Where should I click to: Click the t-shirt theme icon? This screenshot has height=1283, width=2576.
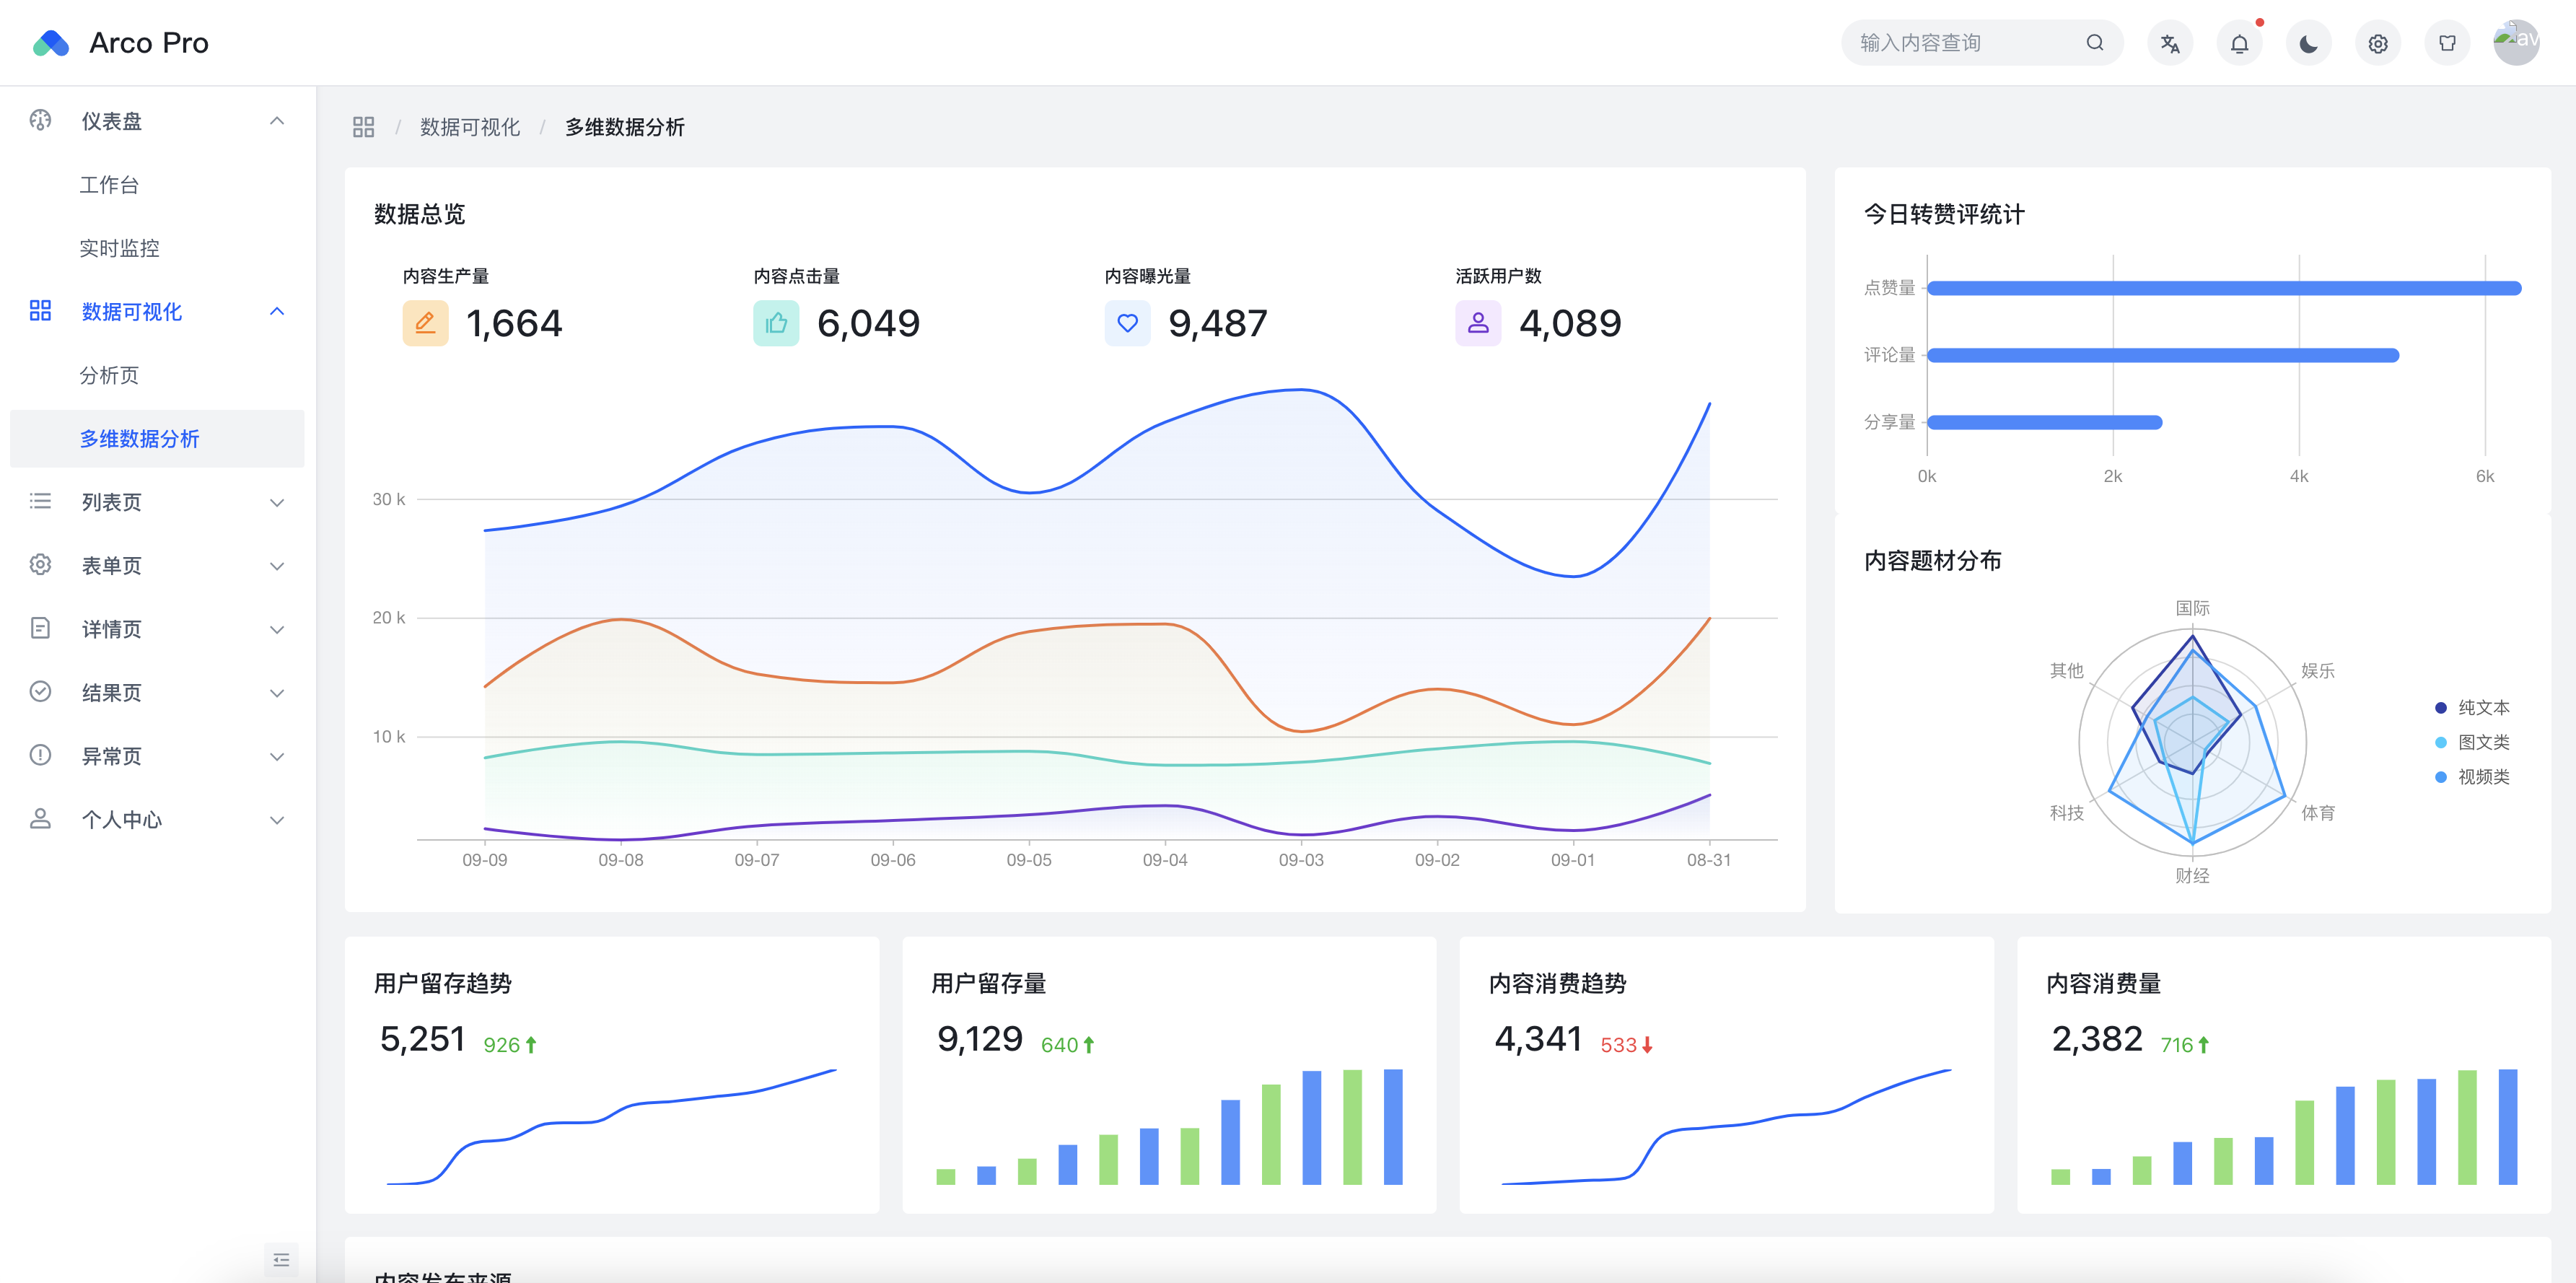2447,43
